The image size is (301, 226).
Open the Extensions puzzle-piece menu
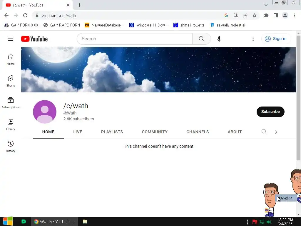point(266,15)
